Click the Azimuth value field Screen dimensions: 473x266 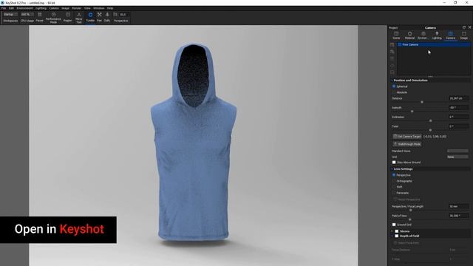point(459,108)
